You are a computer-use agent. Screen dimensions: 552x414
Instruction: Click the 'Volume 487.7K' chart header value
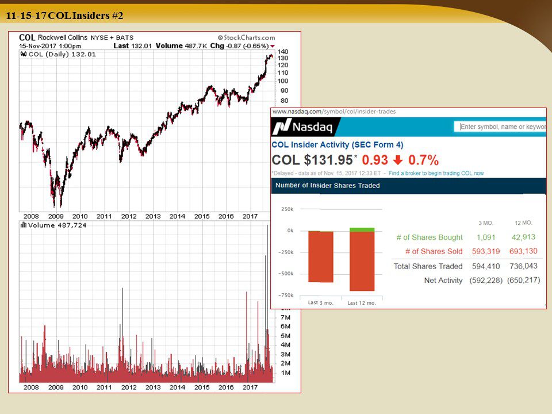point(181,46)
